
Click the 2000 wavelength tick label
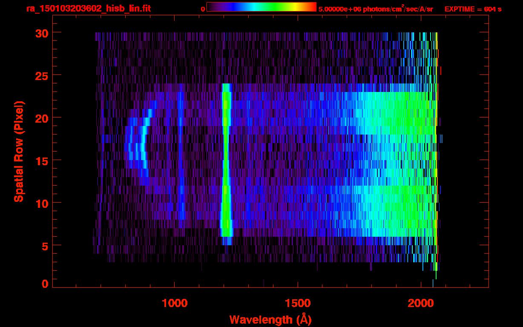click(x=420, y=303)
